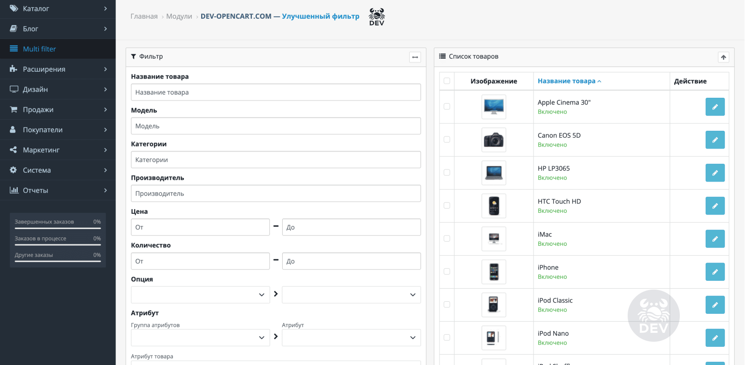Check the iPod Classic row checkbox
The width and height of the screenshot is (745, 365).
point(447,304)
